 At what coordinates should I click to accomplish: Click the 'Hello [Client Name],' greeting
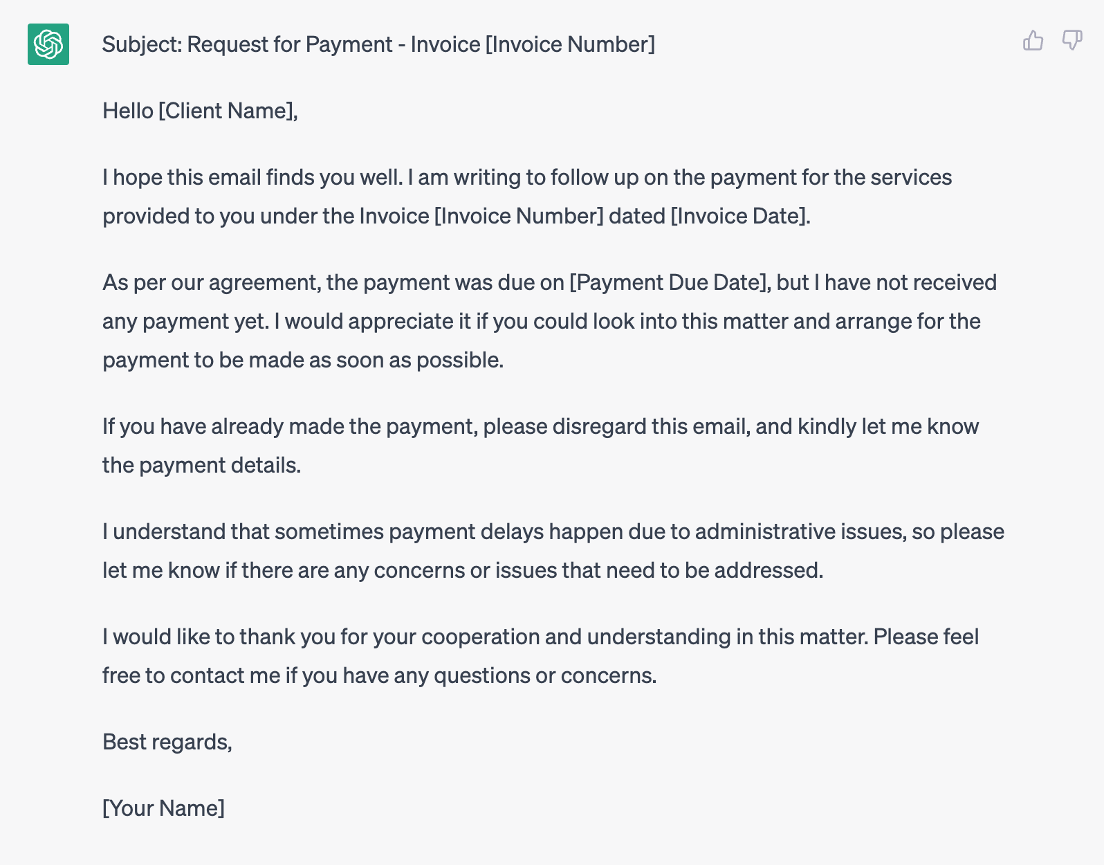[200, 111]
